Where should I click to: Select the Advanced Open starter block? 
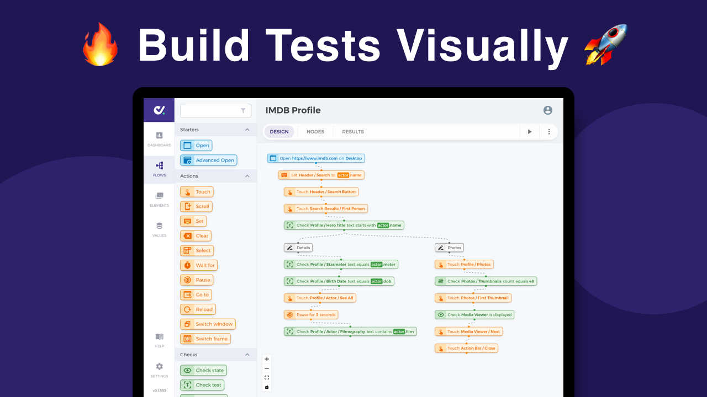coord(209,160)
